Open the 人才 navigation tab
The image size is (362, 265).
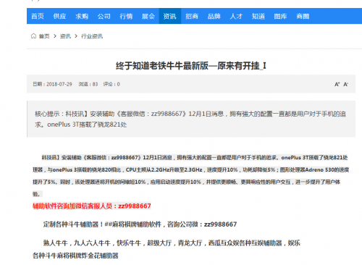tap(236, 16)
